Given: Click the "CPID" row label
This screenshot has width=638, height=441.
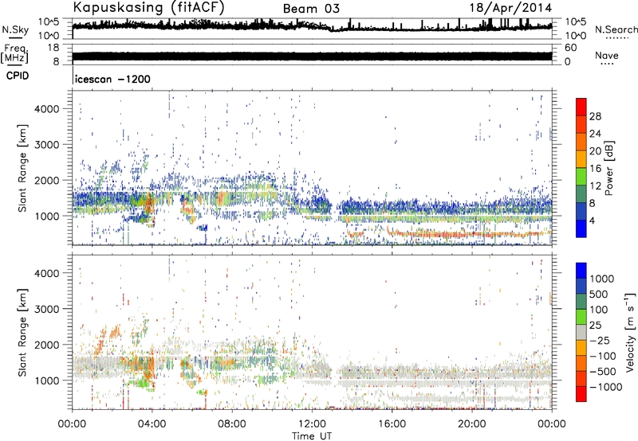Looking at the screenshot, I should coord(18,76).
